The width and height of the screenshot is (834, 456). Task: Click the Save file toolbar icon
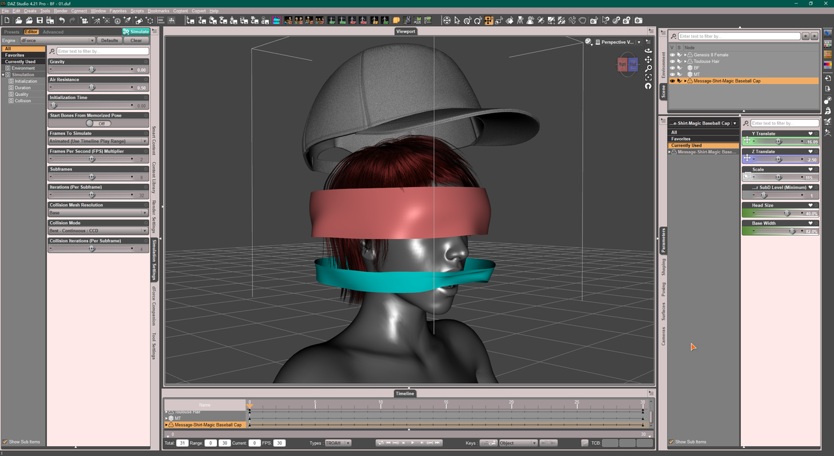pos(39,21)
